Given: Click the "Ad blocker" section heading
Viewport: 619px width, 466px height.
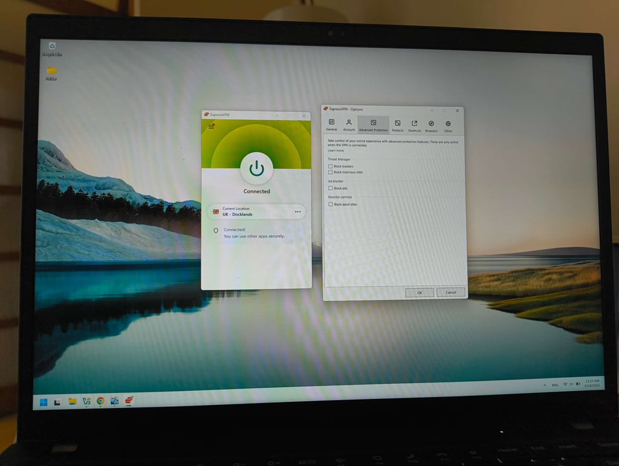Looking at the screenshot, I should 335,181.
